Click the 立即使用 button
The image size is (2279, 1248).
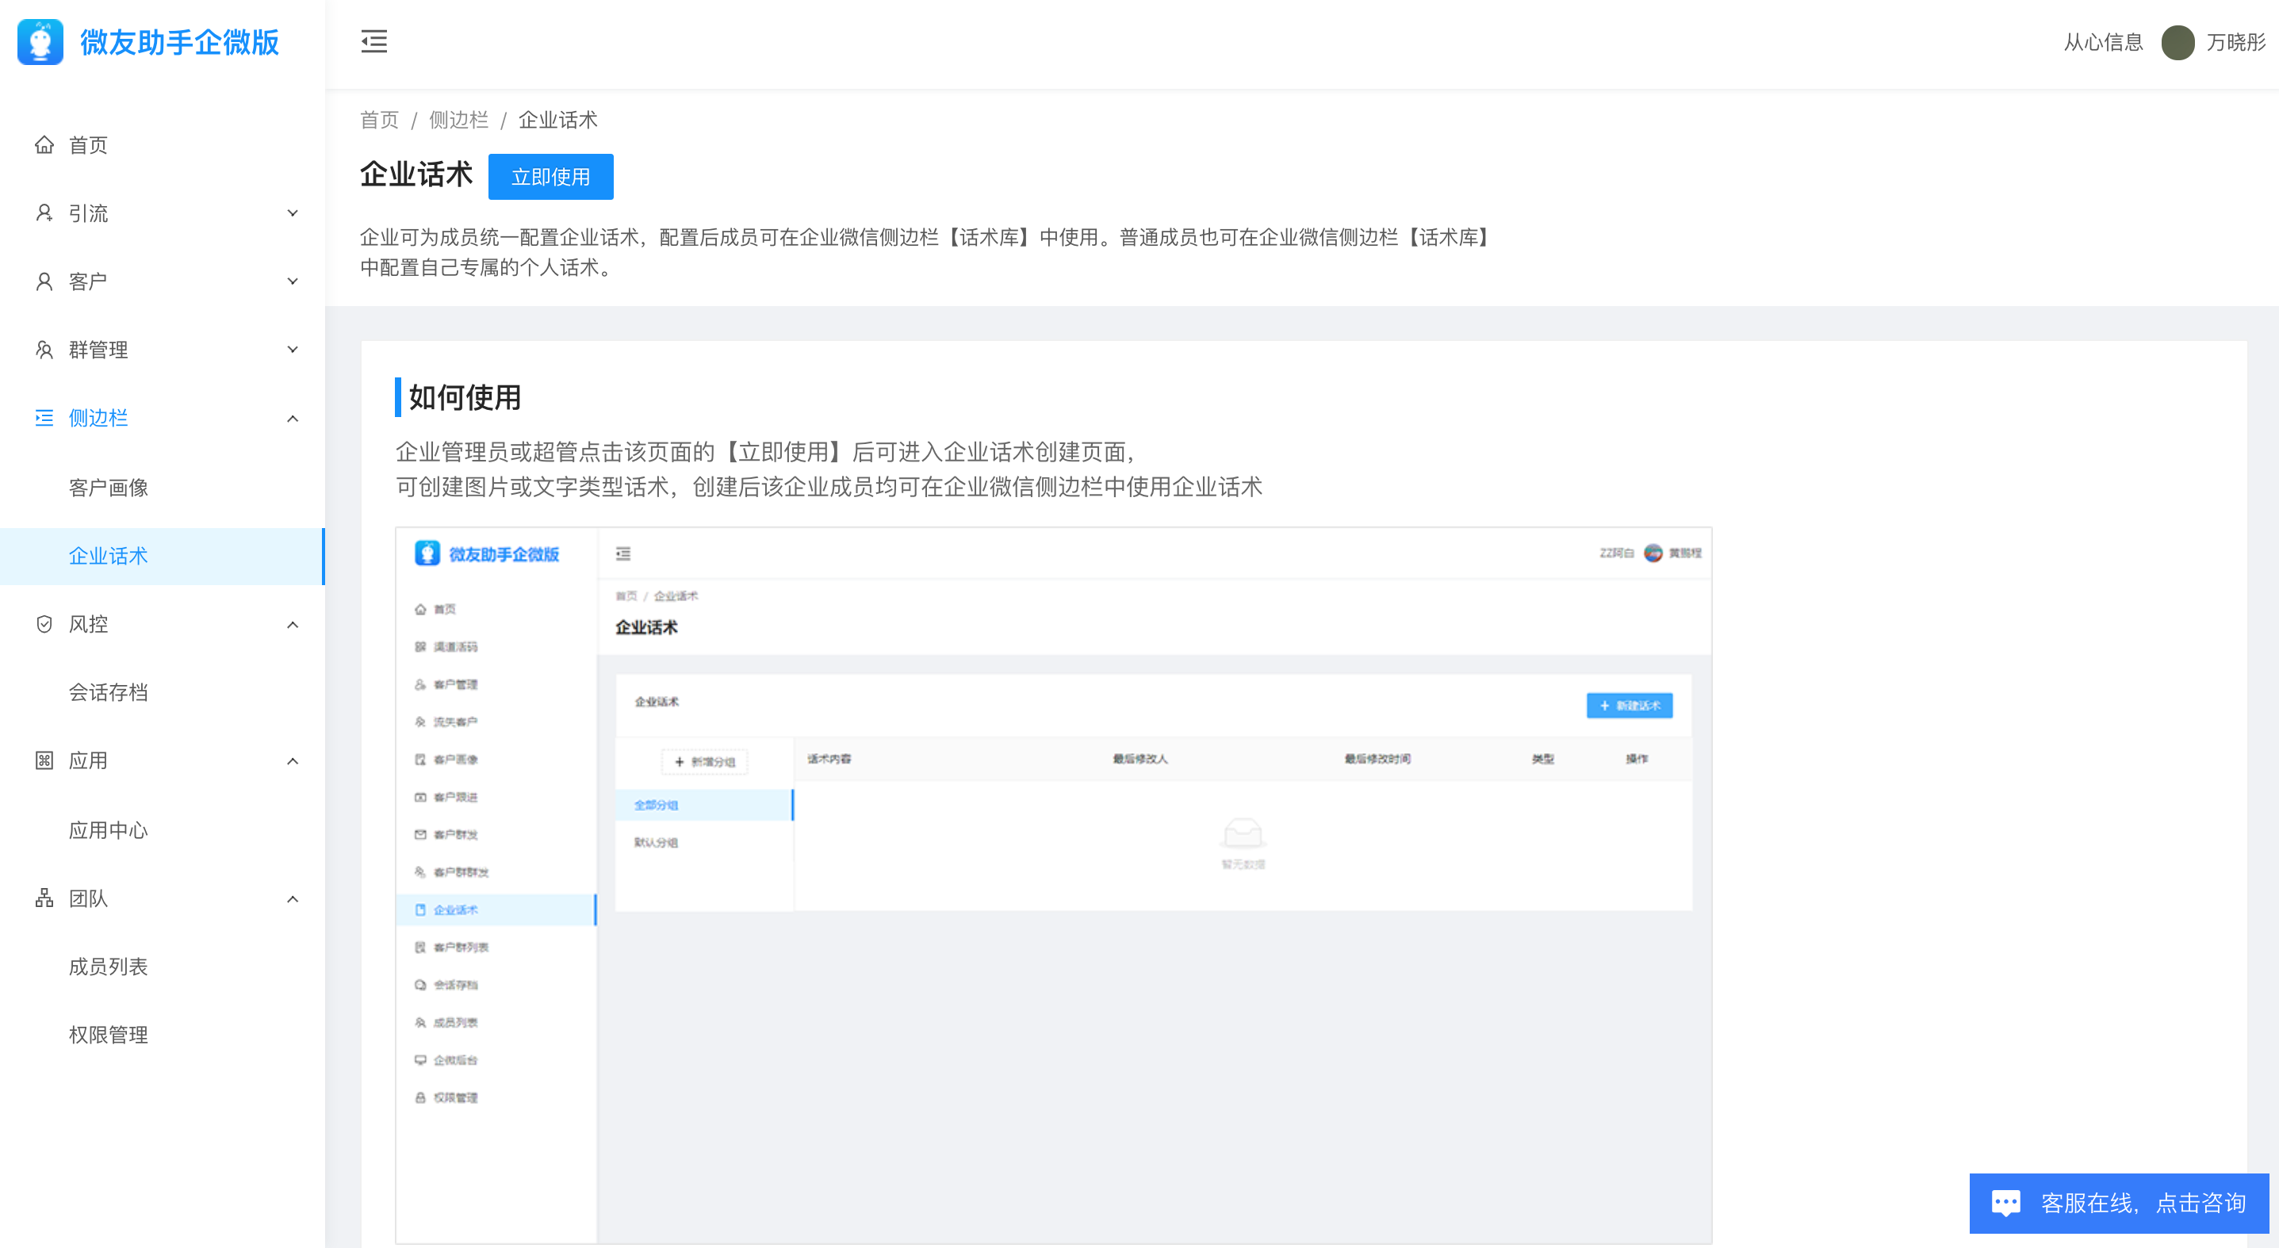pyautogui.click(x=550, y=177)
